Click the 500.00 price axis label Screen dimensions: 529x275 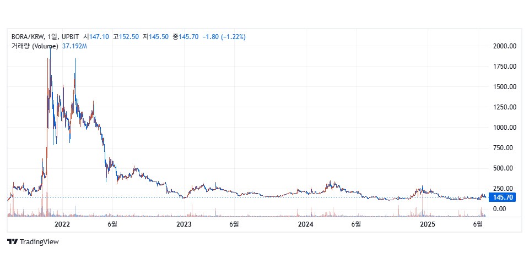(x=504, y=168)
